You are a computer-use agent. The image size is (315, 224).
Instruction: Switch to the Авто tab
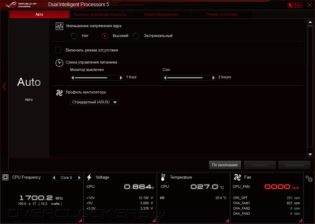(x=39, y=15)
